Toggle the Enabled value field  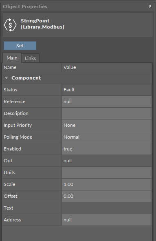107,149
